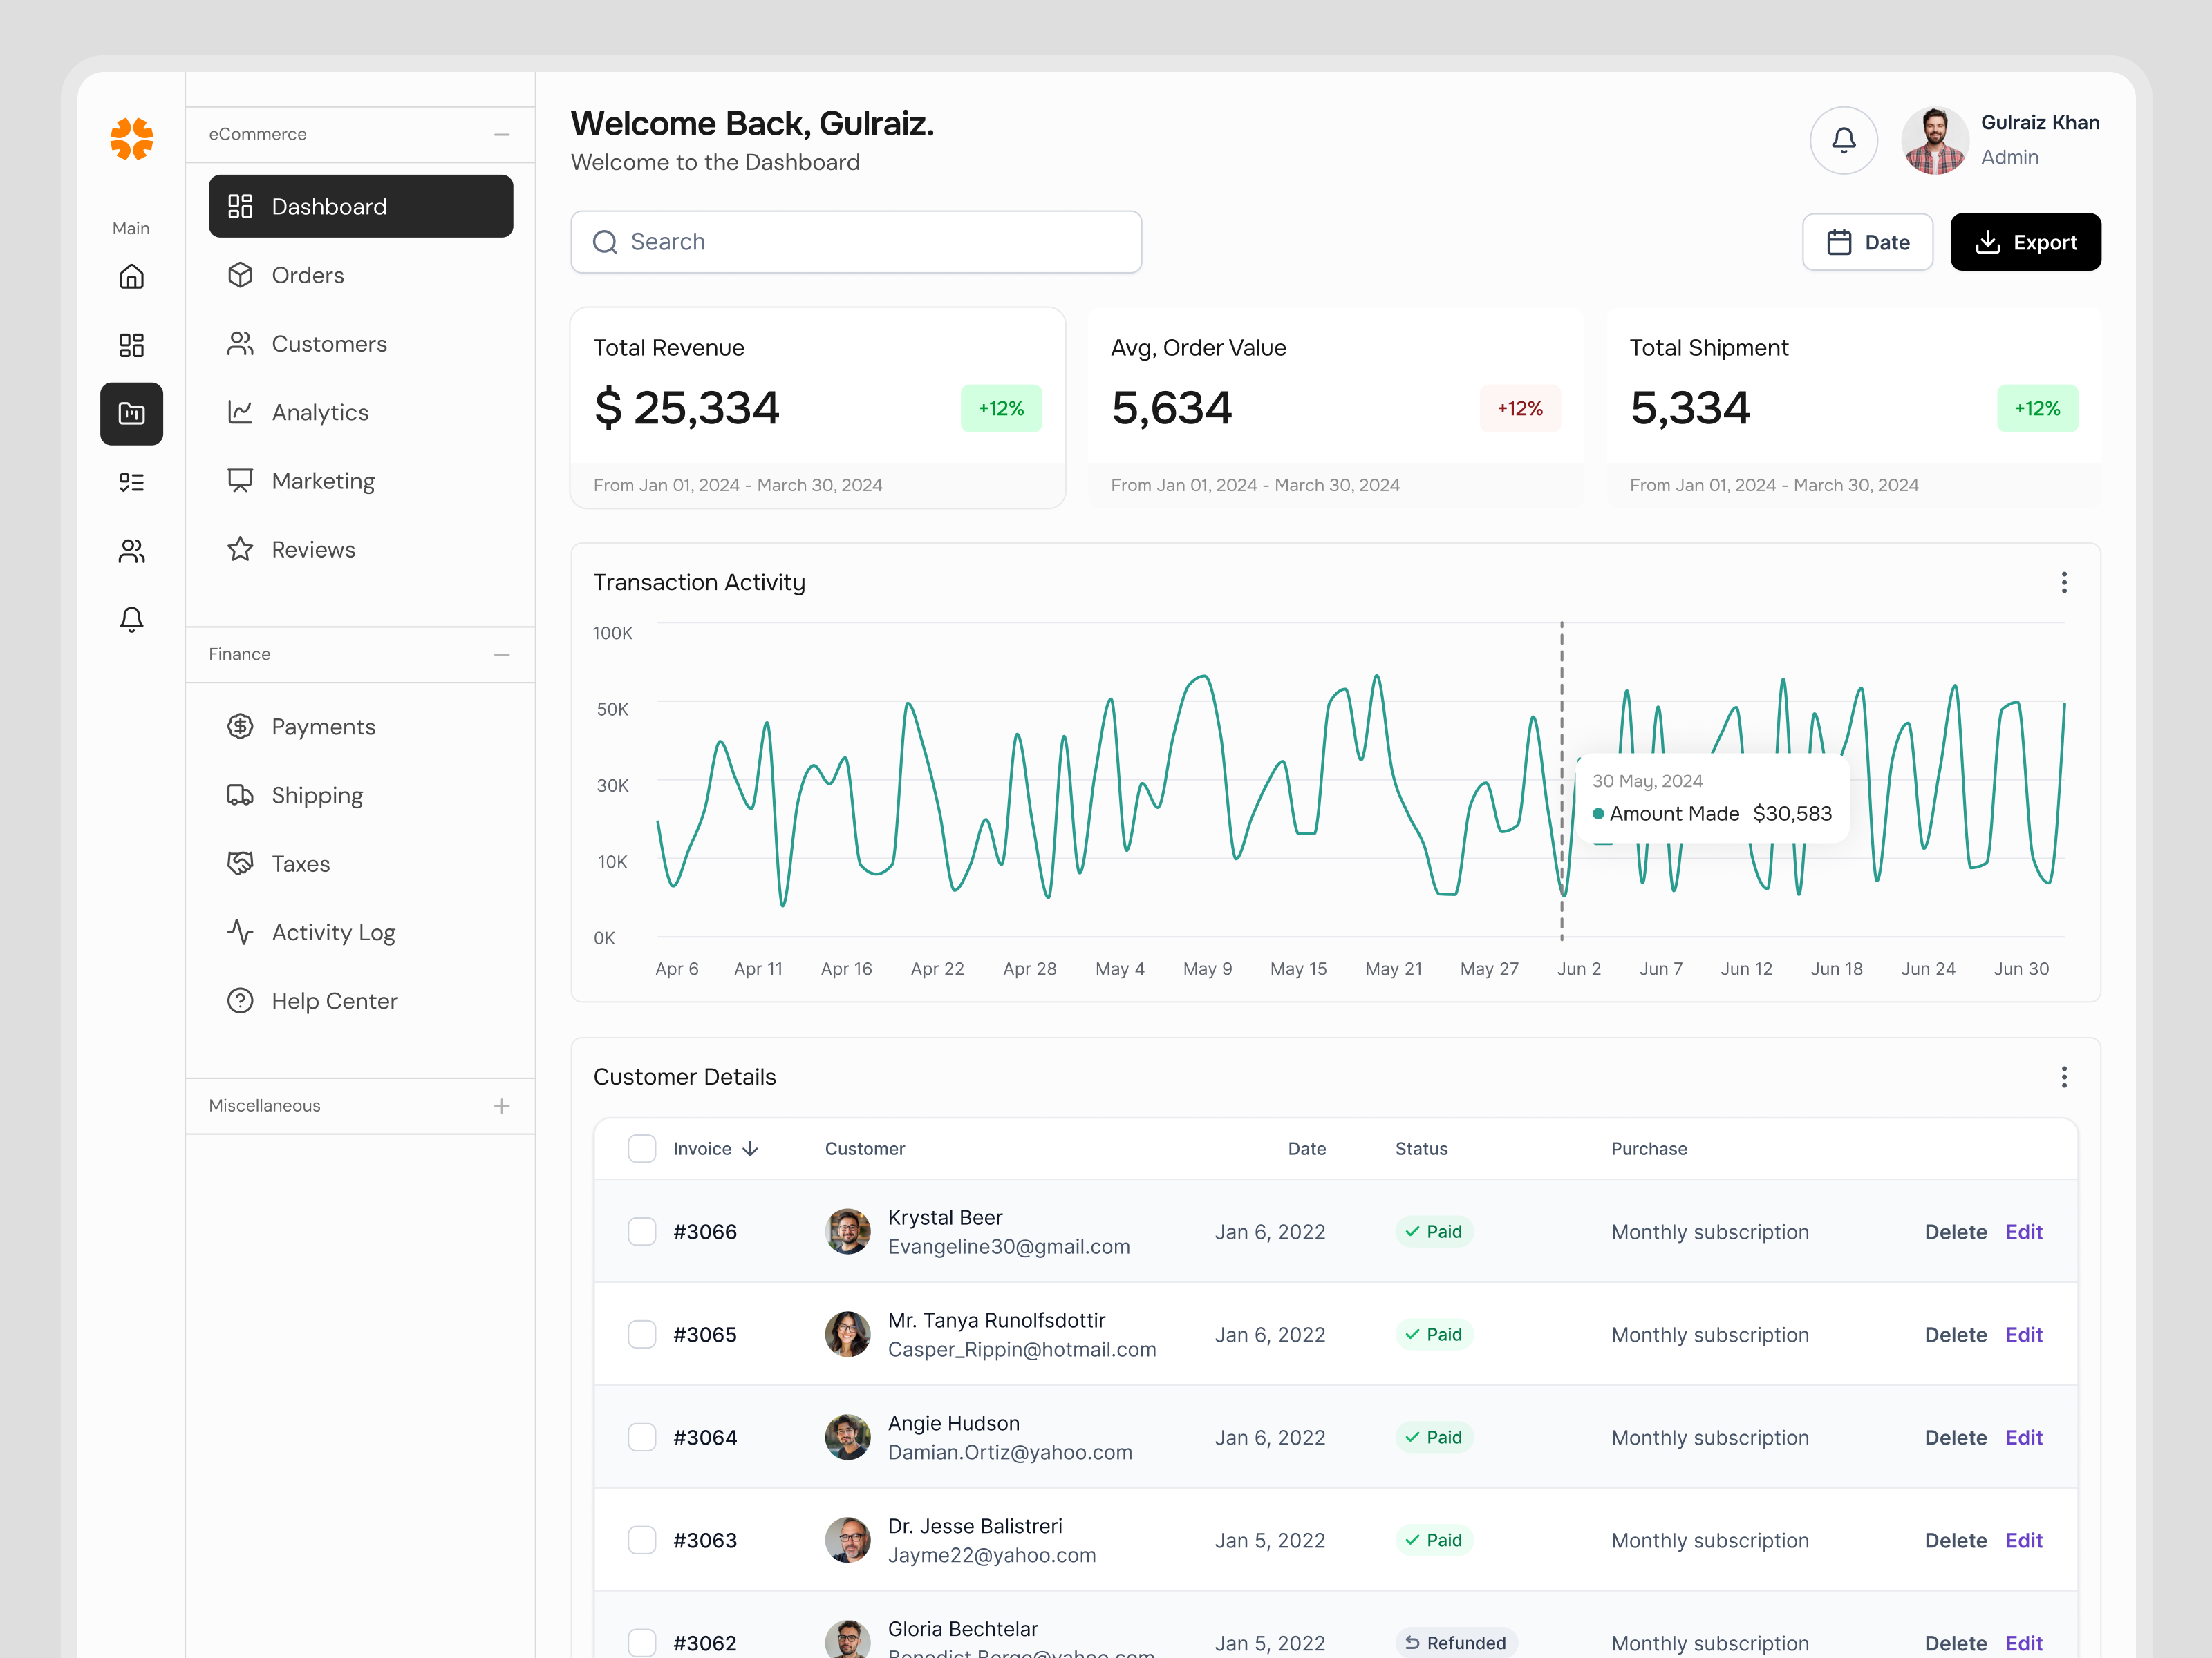Click the Export button

coord(2025,242)
